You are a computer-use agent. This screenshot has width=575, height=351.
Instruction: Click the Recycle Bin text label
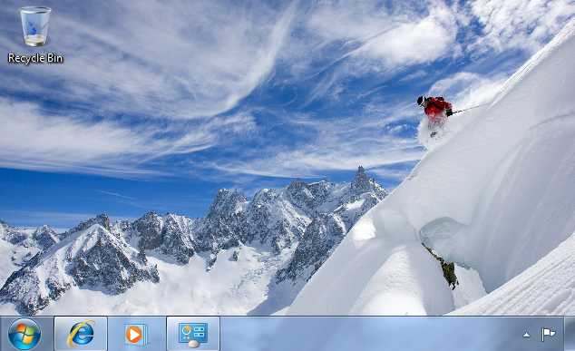(35, 58)
